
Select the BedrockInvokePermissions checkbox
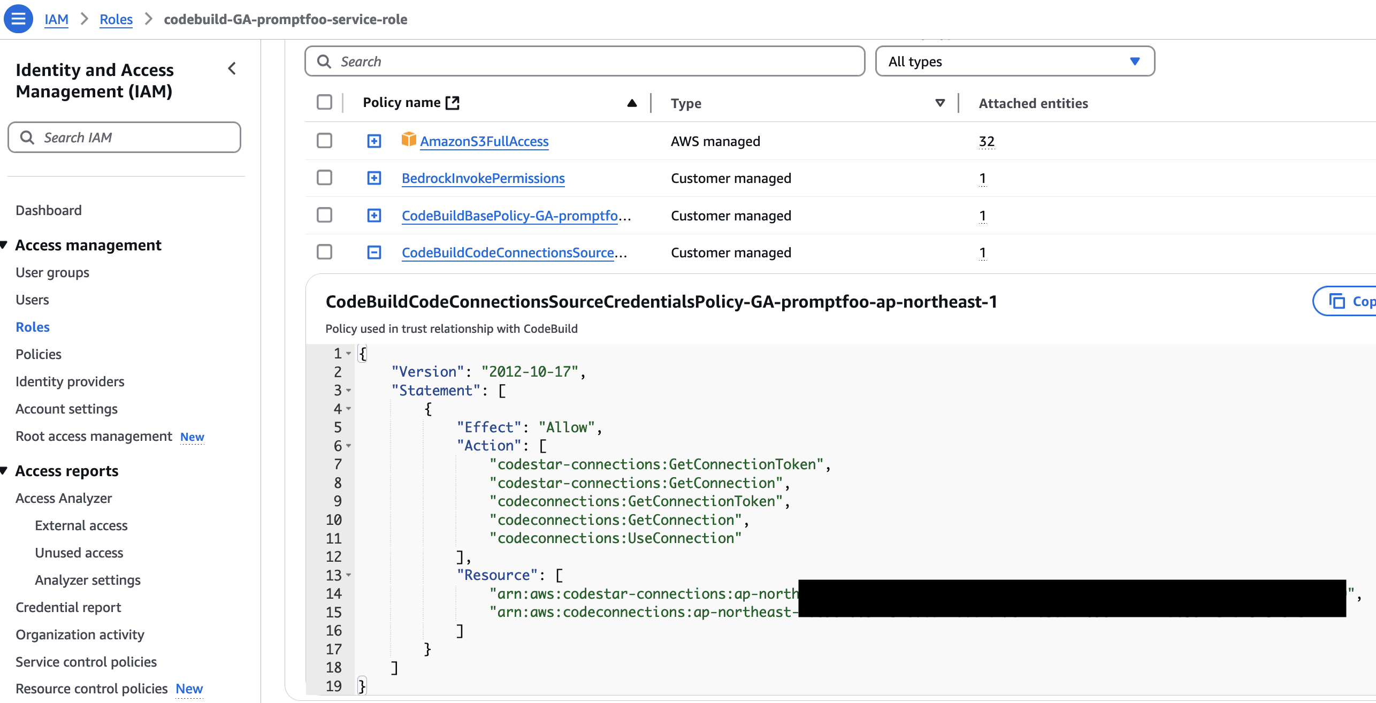point(324,178)
